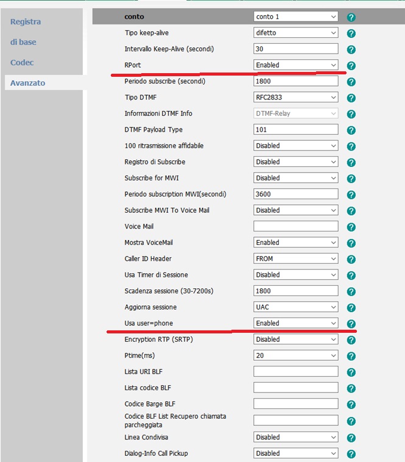
Task: Click help icon for Caller ID Header
Action: point(351,259)
